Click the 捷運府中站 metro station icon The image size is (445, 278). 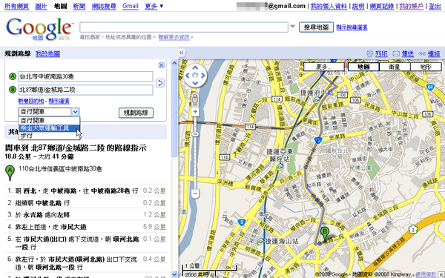317,99
